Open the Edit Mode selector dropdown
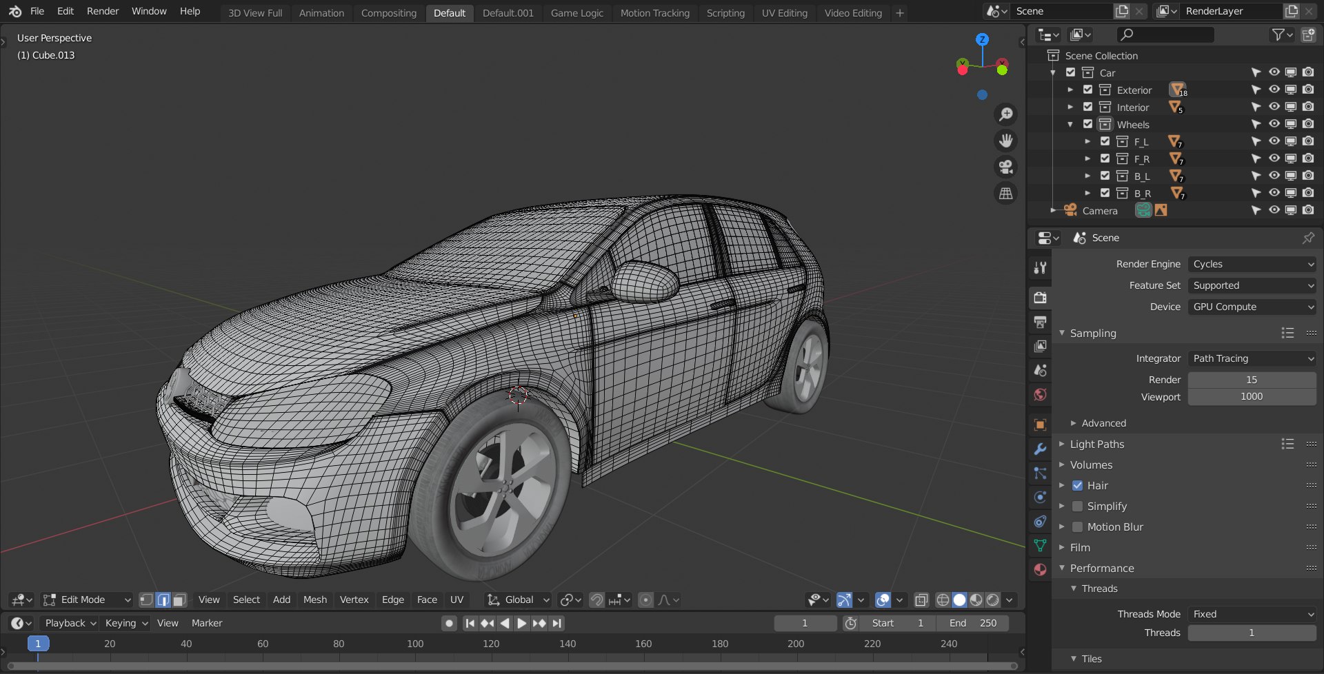Screen dimensions: 1324x674 pos(87,600)
